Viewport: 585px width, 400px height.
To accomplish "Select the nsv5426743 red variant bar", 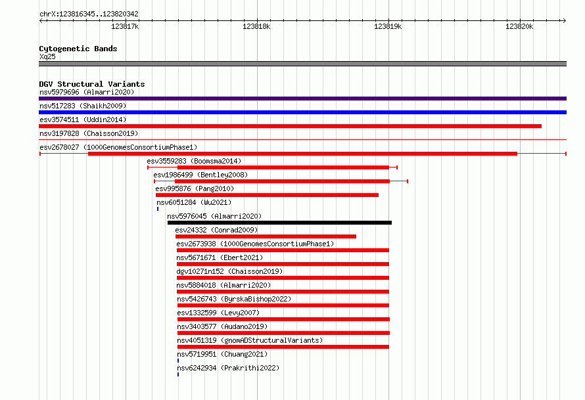I will [283, 305].
